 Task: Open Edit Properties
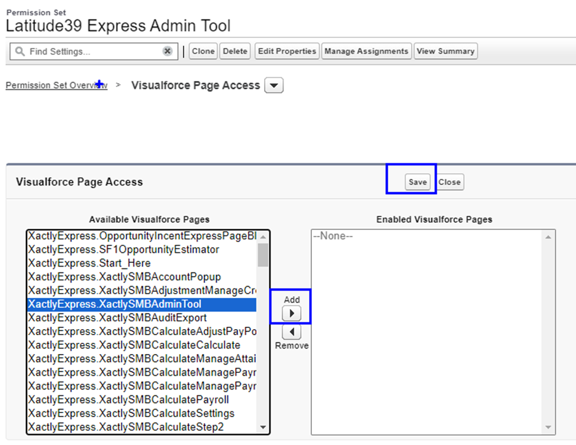coord(287,51)
